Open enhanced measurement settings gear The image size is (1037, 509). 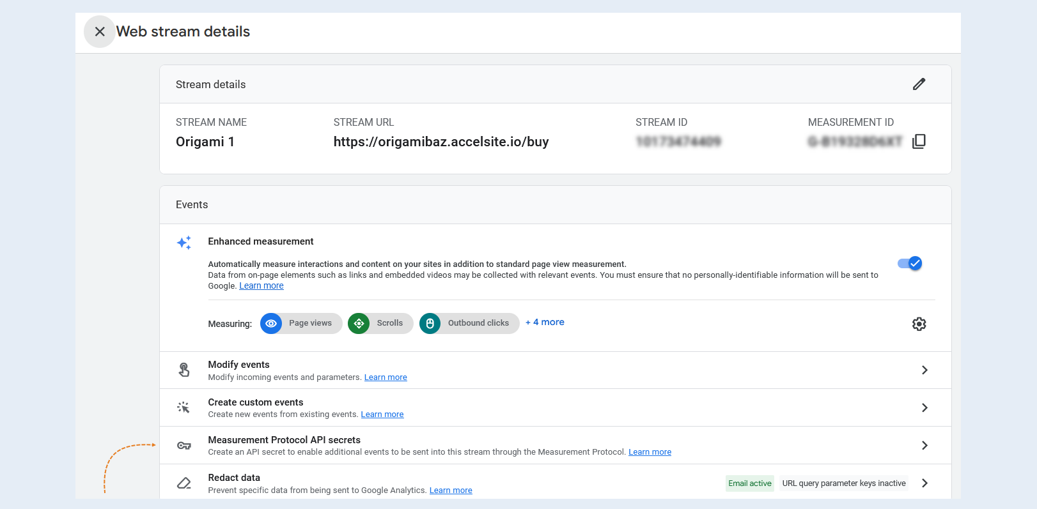click(x=919, y=324)
